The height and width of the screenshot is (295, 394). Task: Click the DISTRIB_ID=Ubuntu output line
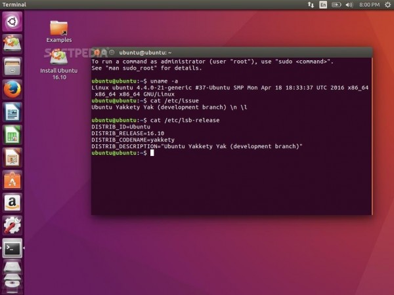pyautogui.click(x=121, y=127)
